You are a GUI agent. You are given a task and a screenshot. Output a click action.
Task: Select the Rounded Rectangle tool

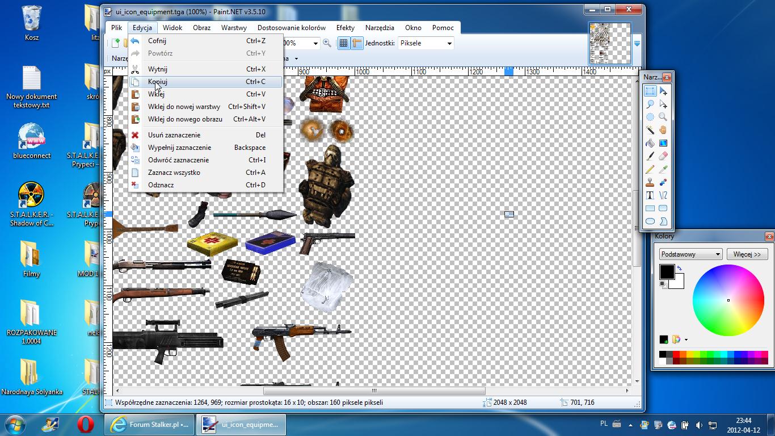coord(663,208)
